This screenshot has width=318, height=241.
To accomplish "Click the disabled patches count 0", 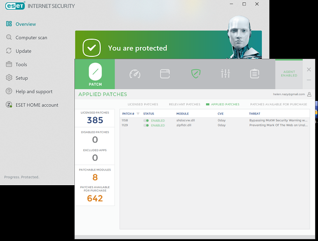I will (95, 140).
